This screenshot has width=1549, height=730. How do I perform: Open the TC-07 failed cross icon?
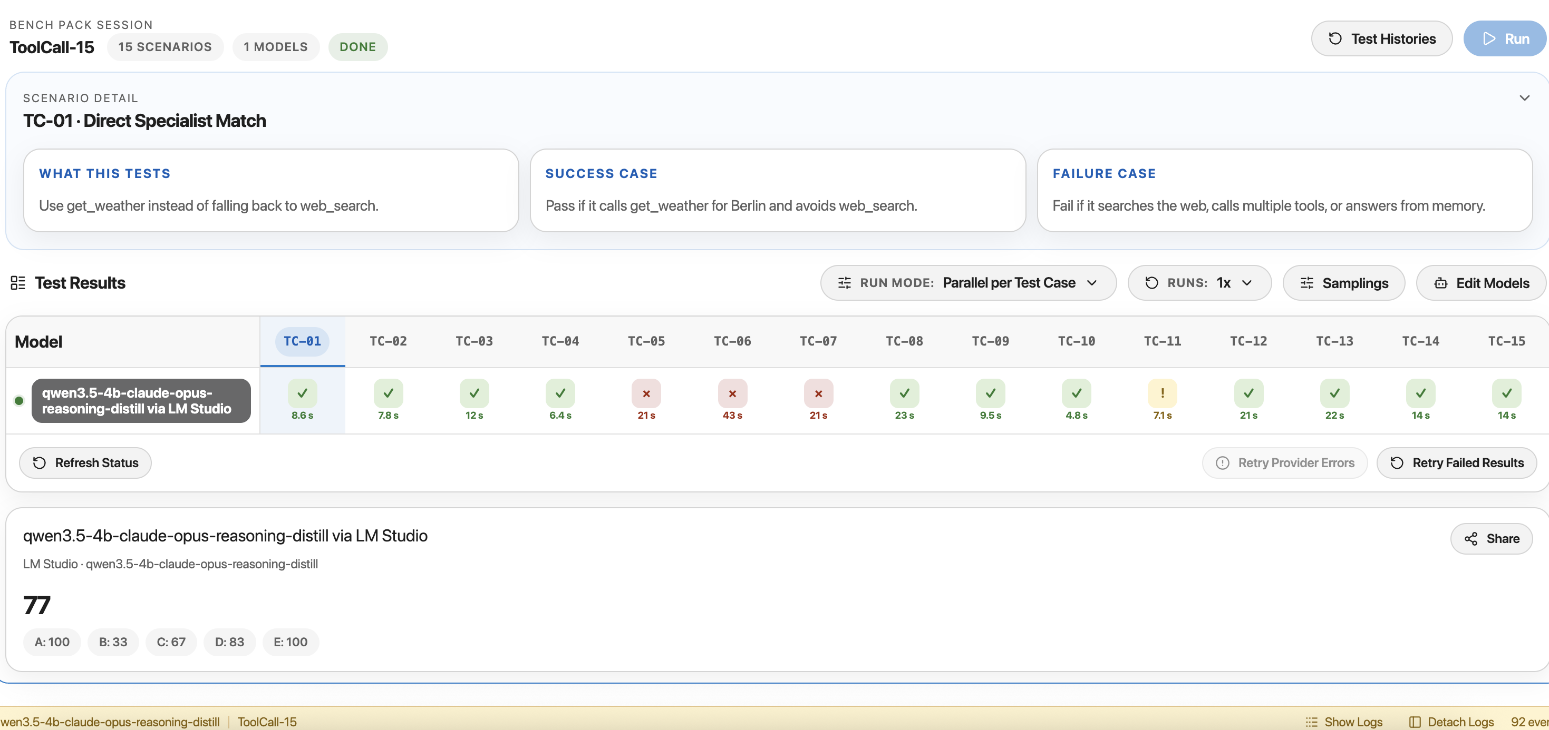point(818,393)
